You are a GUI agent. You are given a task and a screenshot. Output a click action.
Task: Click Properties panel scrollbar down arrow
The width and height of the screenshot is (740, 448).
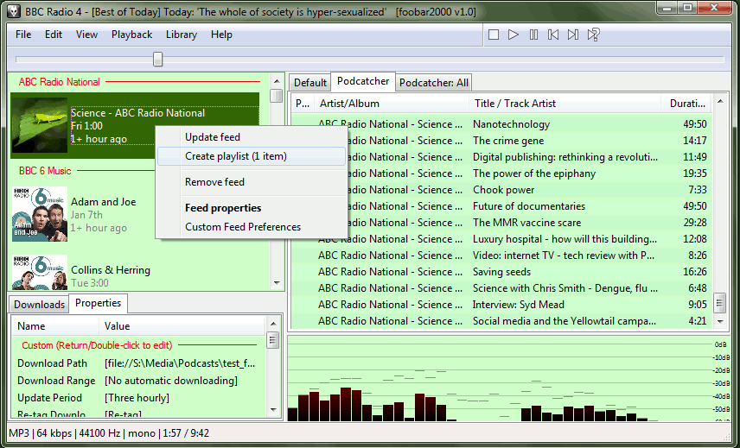tap(273, 410)
